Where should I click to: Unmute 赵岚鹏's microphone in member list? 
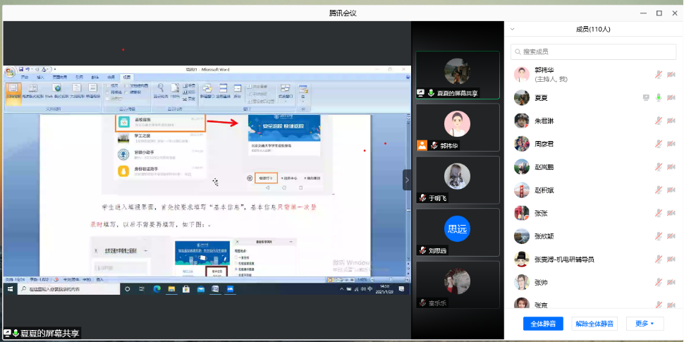point(659,167)
